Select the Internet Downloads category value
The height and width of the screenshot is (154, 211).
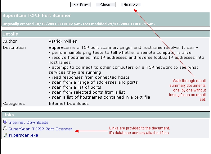tap(69, 104)
